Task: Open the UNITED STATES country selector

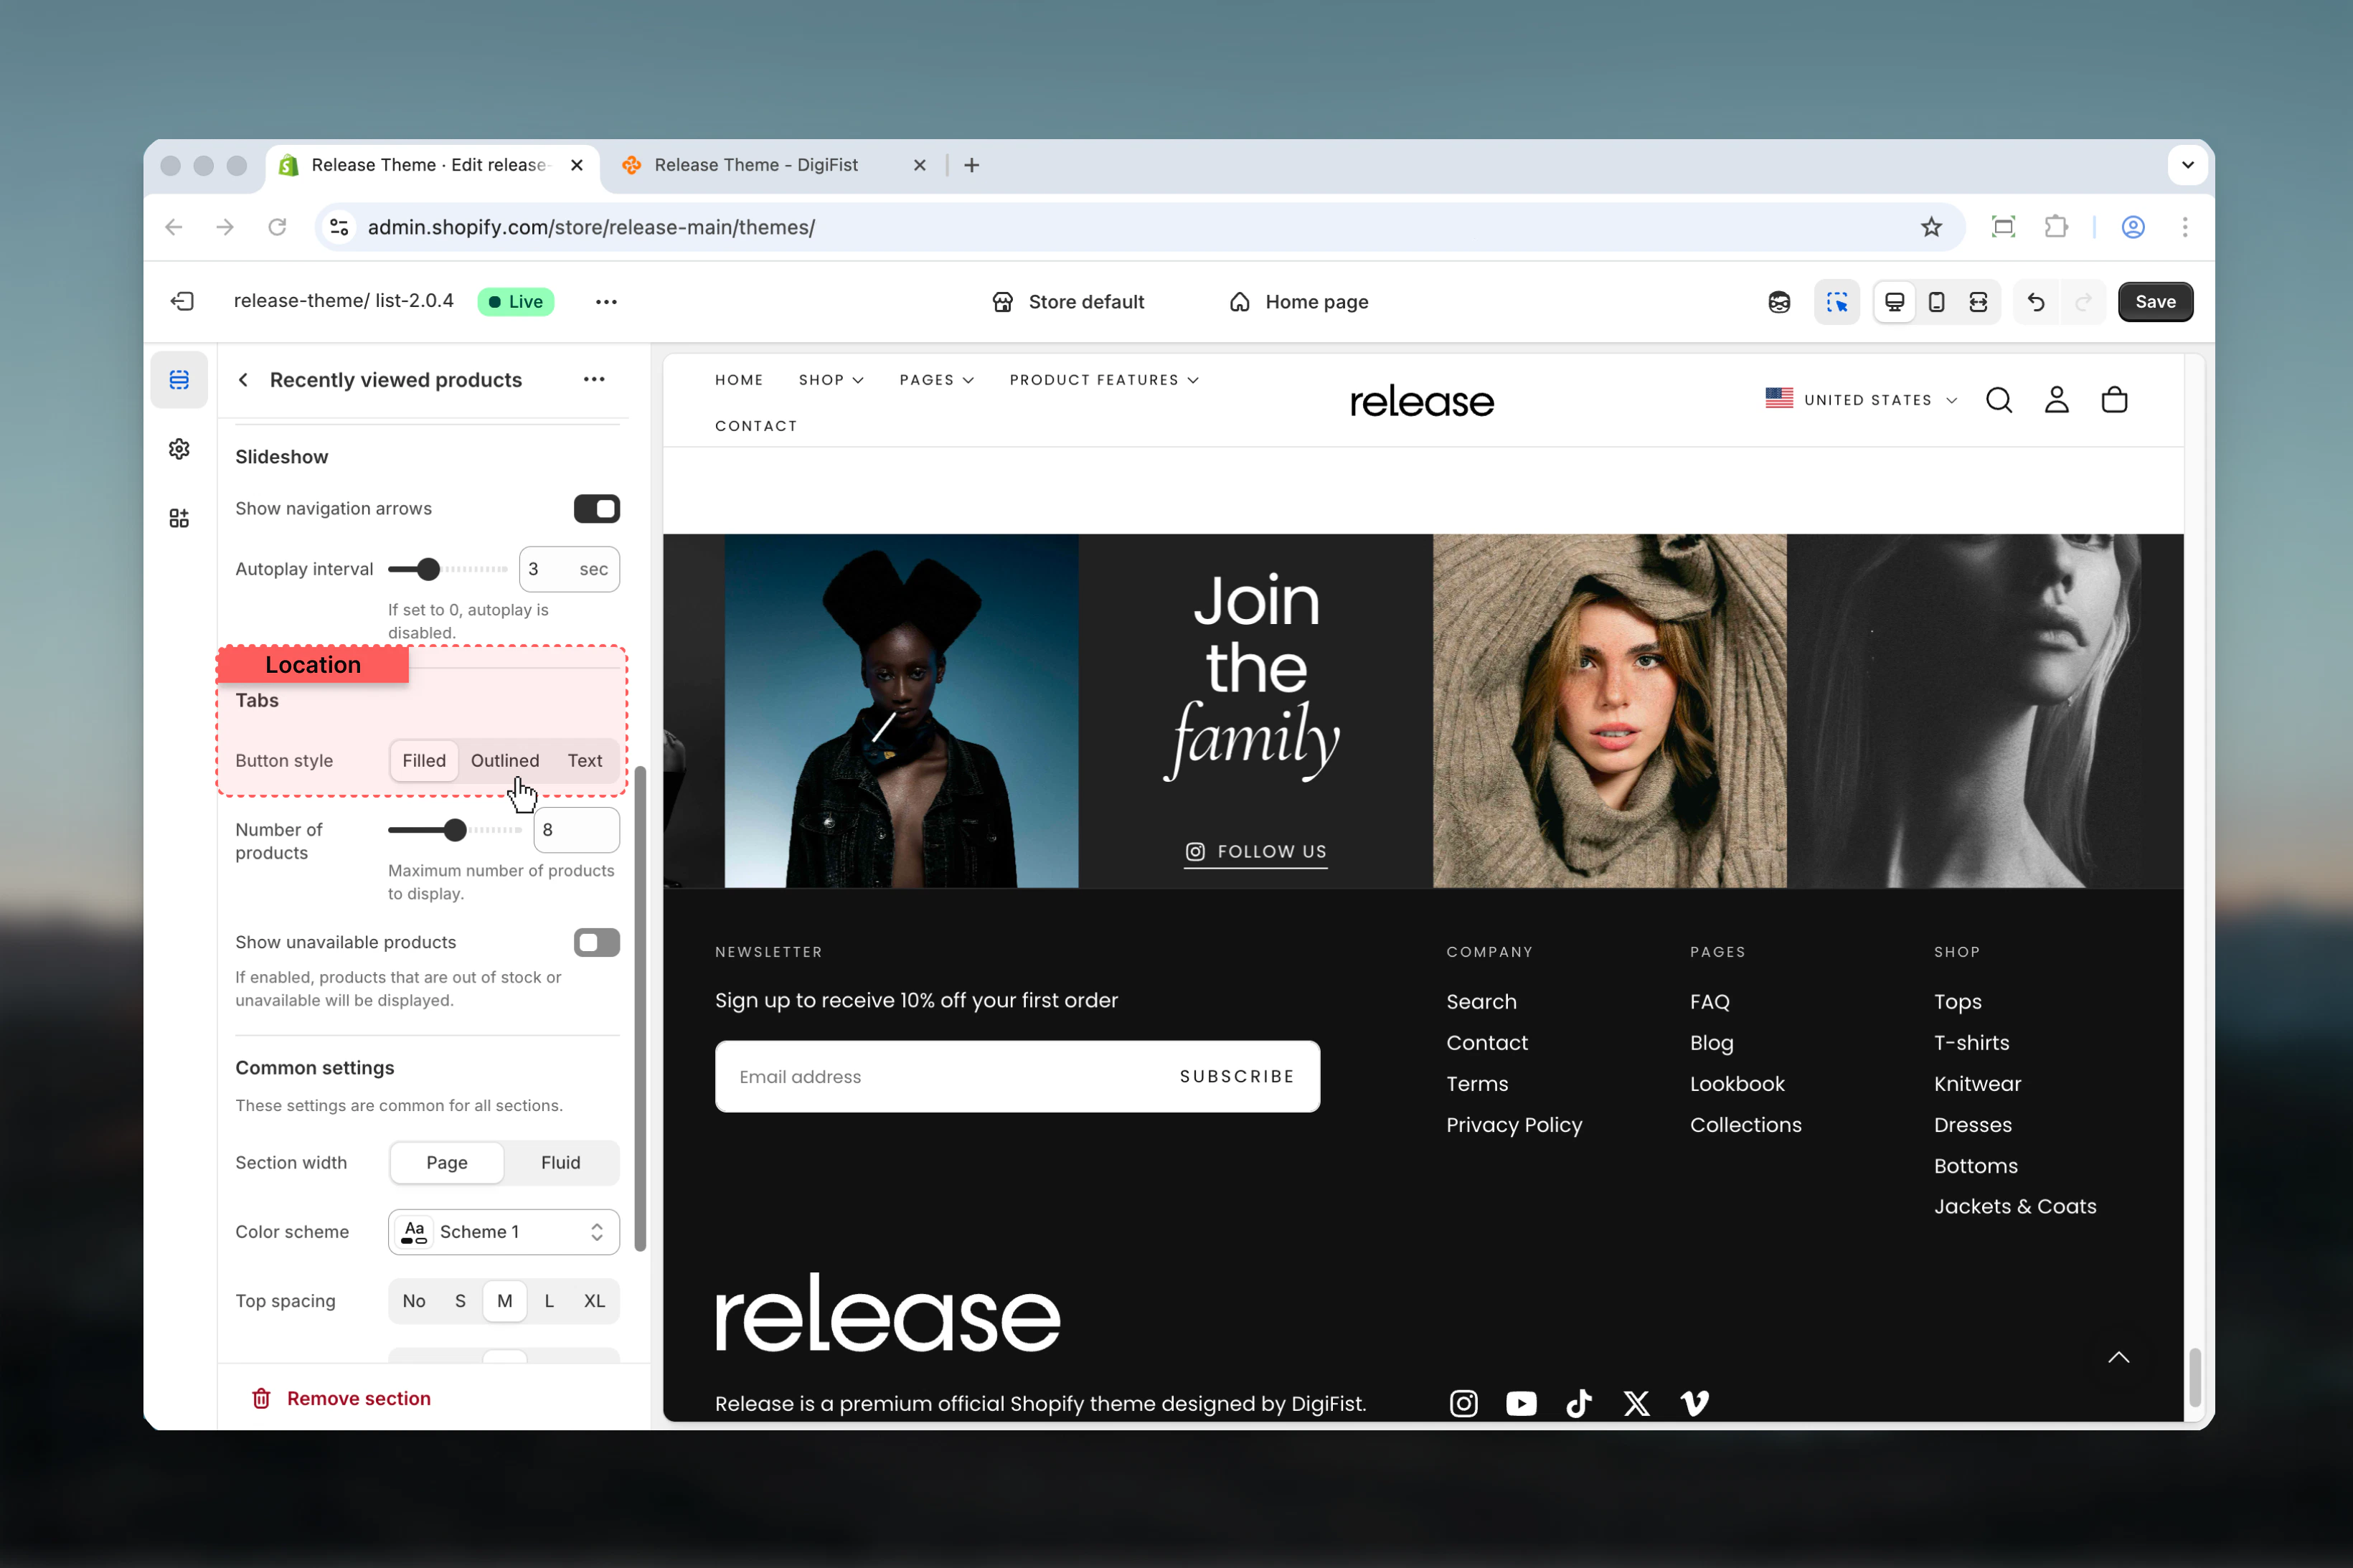Action: point(1861,400)
